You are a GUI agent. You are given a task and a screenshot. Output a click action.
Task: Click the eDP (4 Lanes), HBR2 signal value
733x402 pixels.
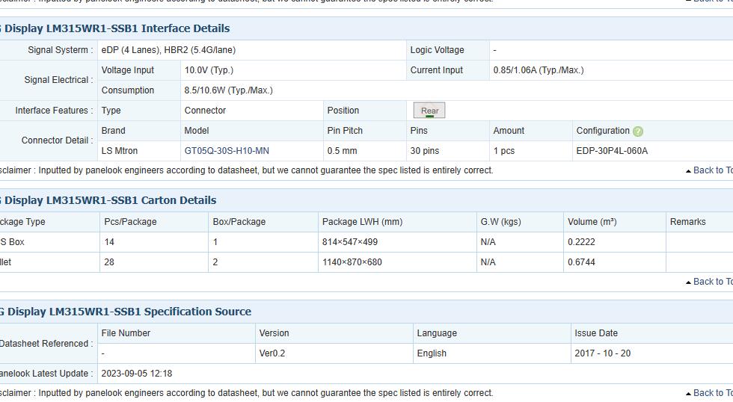pyautogui.click(x=168, y=50)
